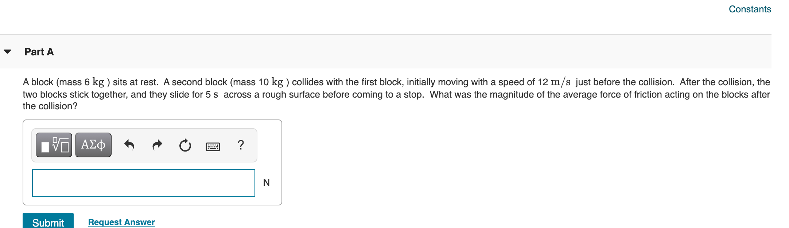Click the undo arrow in the equation toolbar
The image size is (789, 228).
pos(130,145)
